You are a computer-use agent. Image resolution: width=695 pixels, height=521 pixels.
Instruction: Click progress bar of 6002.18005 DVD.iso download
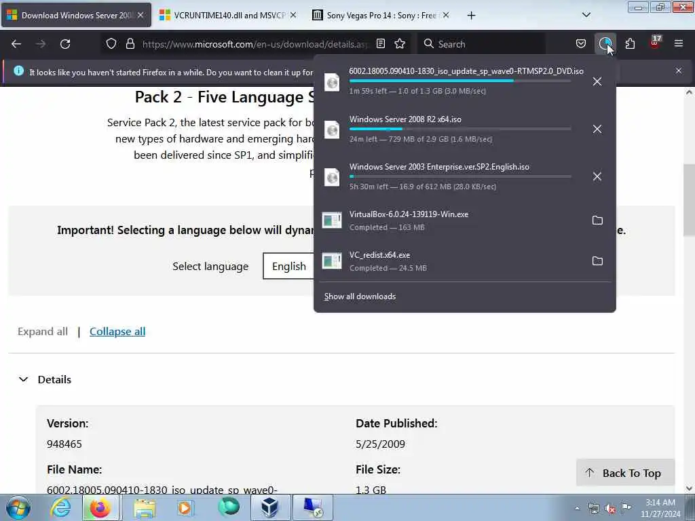(x=460, y=81)
